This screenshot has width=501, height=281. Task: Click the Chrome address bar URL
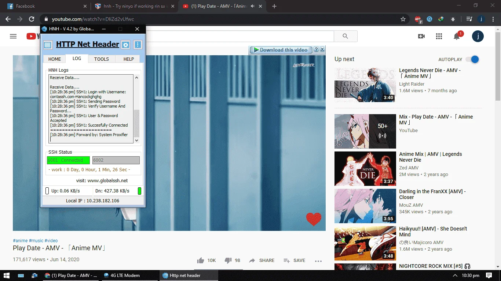(93, 19)
